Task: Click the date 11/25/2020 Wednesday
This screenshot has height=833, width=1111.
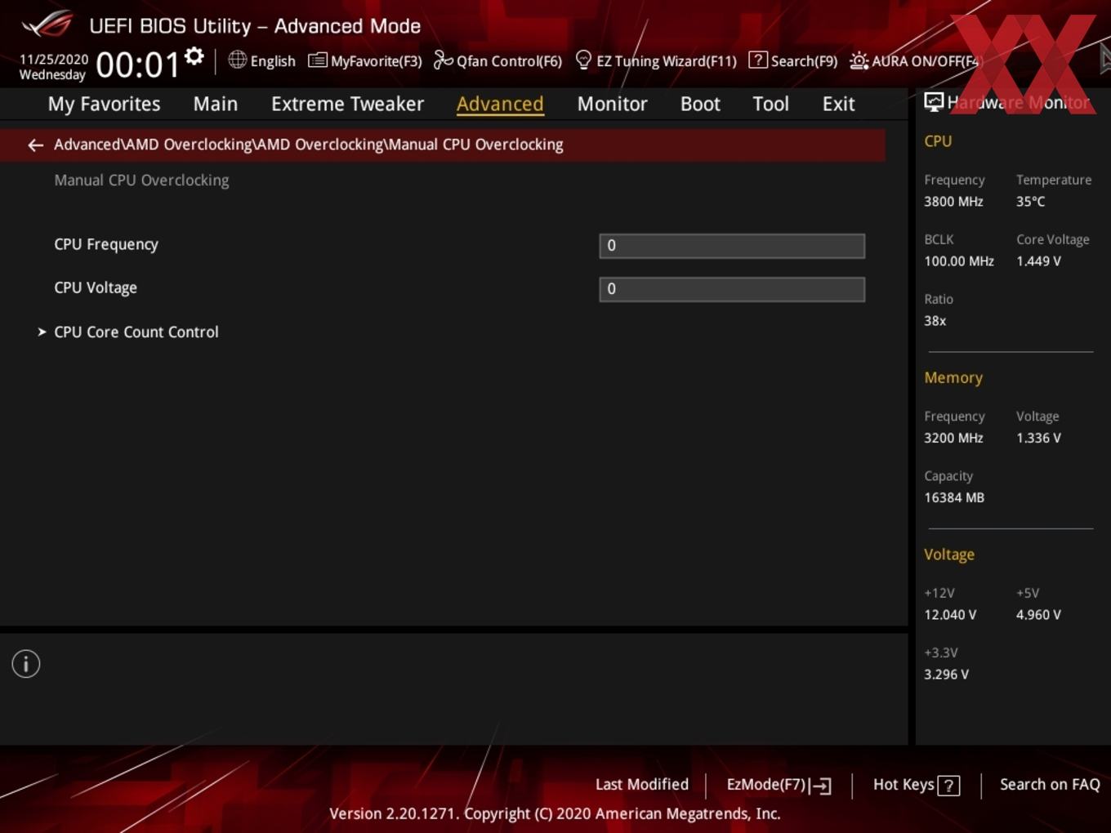Action: 53,67
